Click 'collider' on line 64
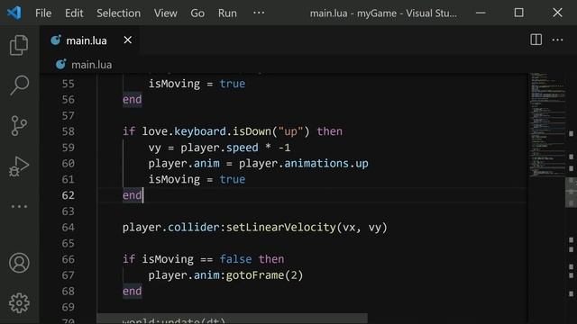Viewport: 577px width, 324px height. tap(194, 228)
